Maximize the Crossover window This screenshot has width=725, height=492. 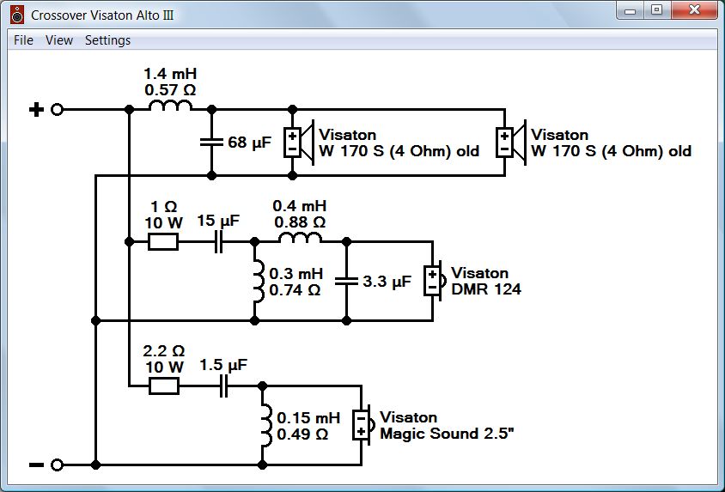[656, 10]
